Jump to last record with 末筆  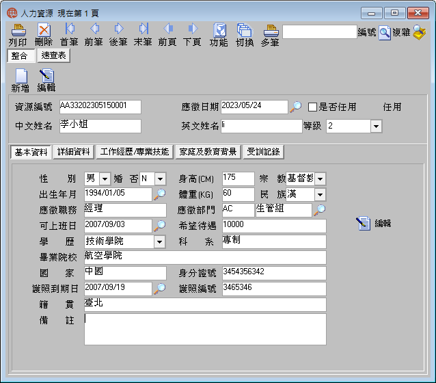click(x=144, y=29)
